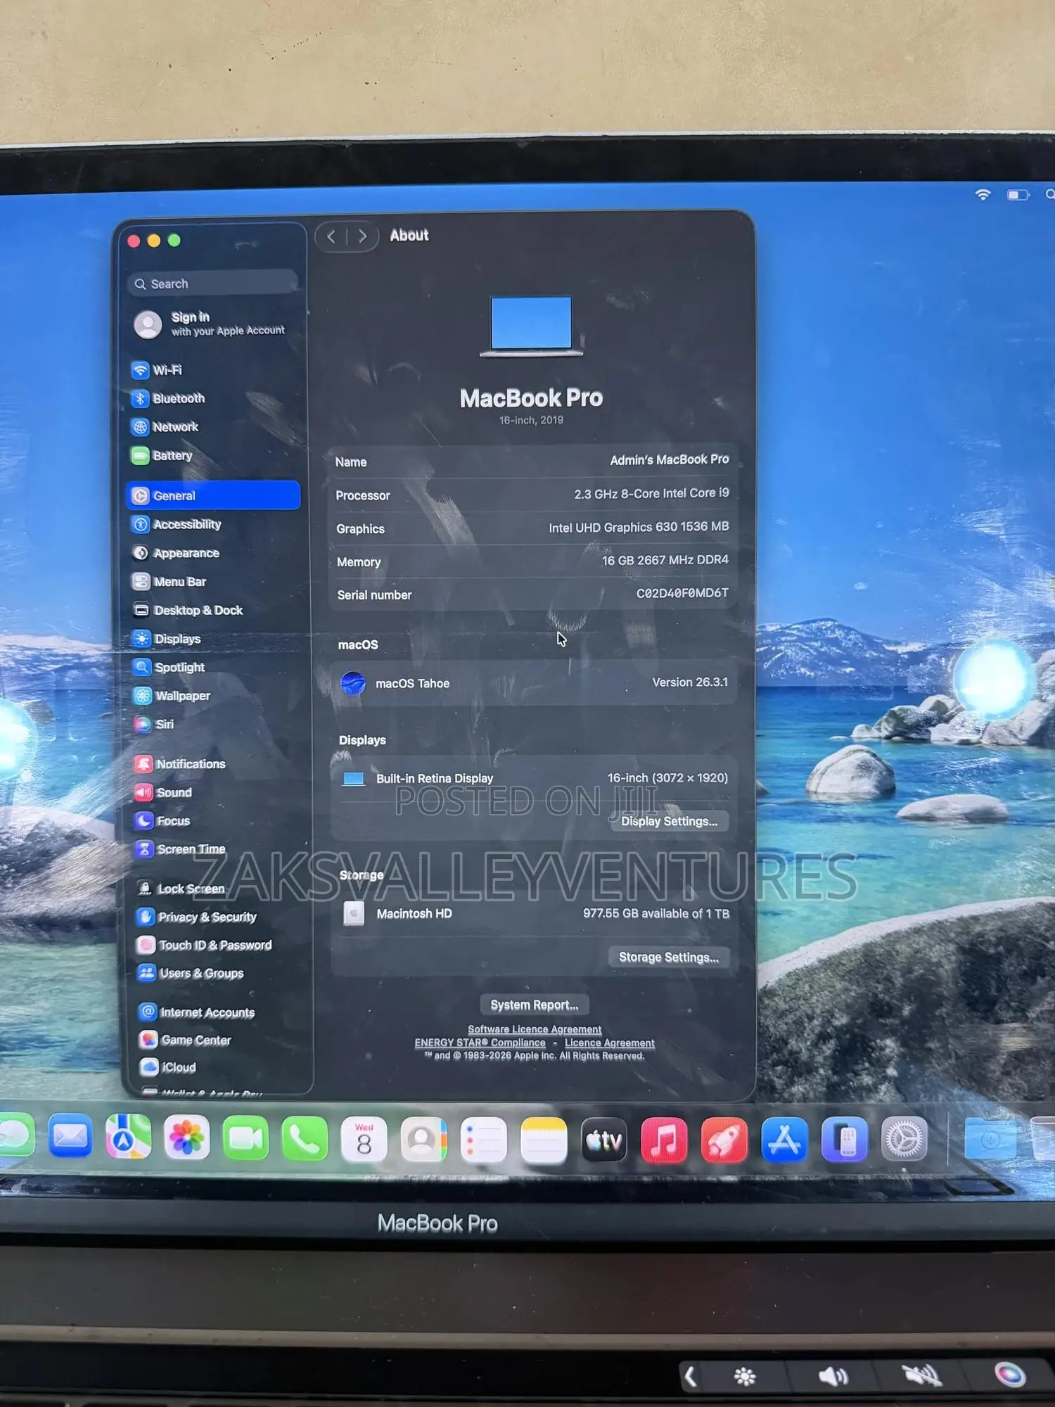The image size is (1055, 1407).
Task: Click the Built-in Retina Display row
Action: (x=535, y=778)
